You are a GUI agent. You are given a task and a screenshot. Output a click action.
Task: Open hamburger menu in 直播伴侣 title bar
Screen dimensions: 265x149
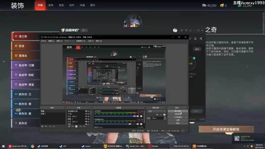point(190,30)
